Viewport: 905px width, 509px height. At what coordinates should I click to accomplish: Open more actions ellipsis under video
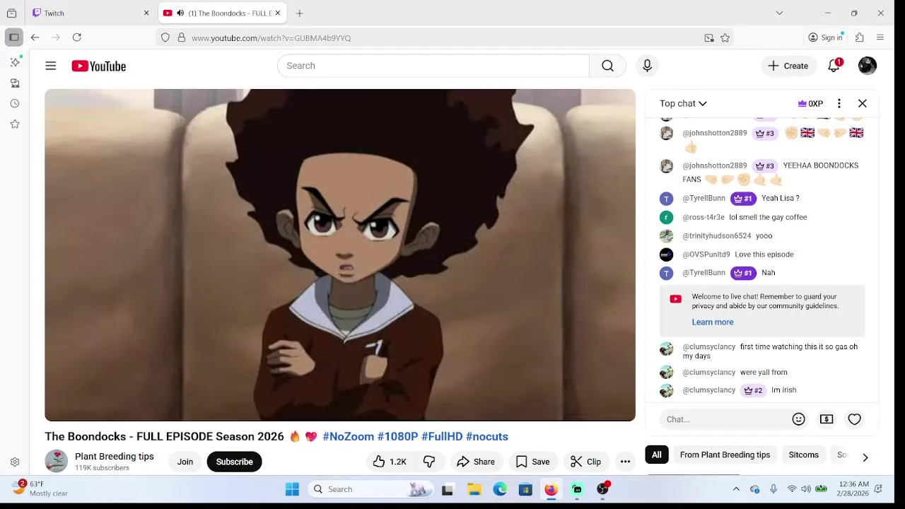625,462
